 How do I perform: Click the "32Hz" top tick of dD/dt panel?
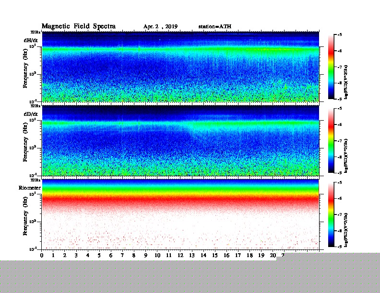tap(36, 106)
